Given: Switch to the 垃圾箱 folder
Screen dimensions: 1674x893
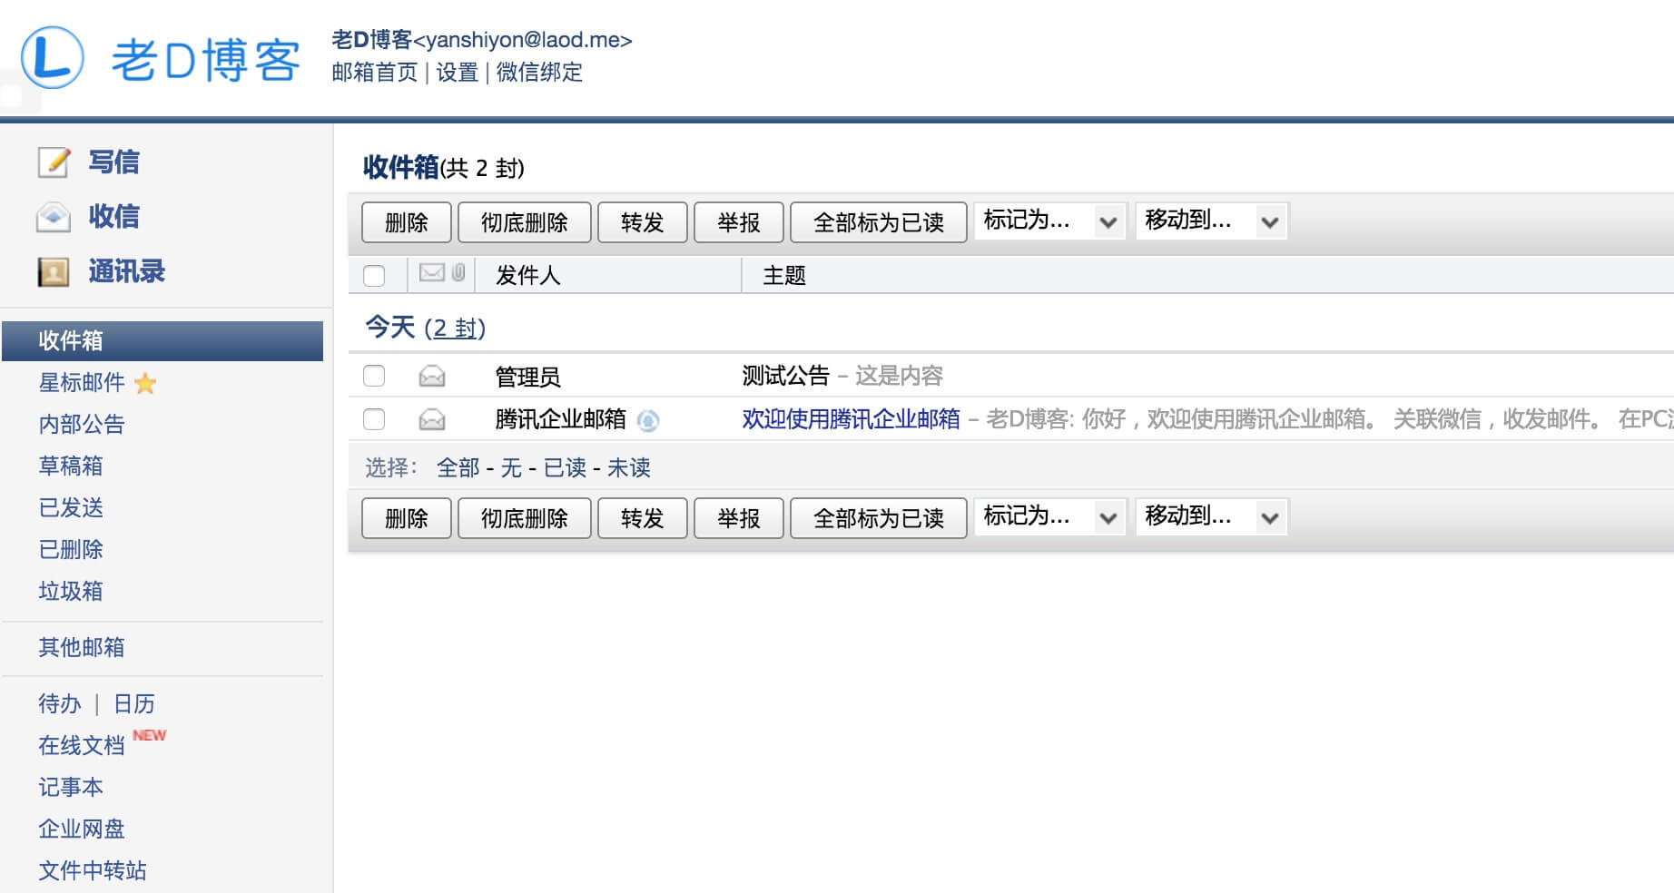Looking at the screenshot, I should pos(69,591).
